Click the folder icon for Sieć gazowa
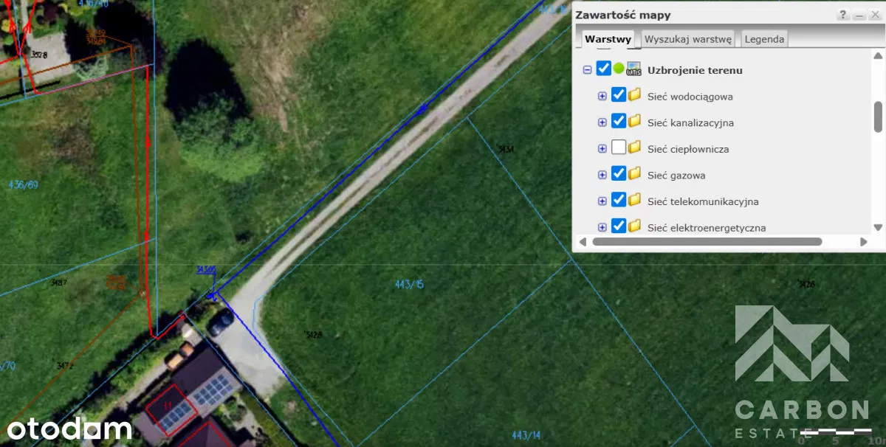The width and height of the screenshot is (886, 447). [x=634, y=175]
